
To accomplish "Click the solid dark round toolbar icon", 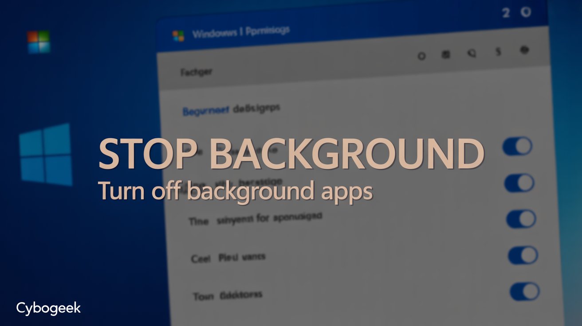I will pos(525,50).
